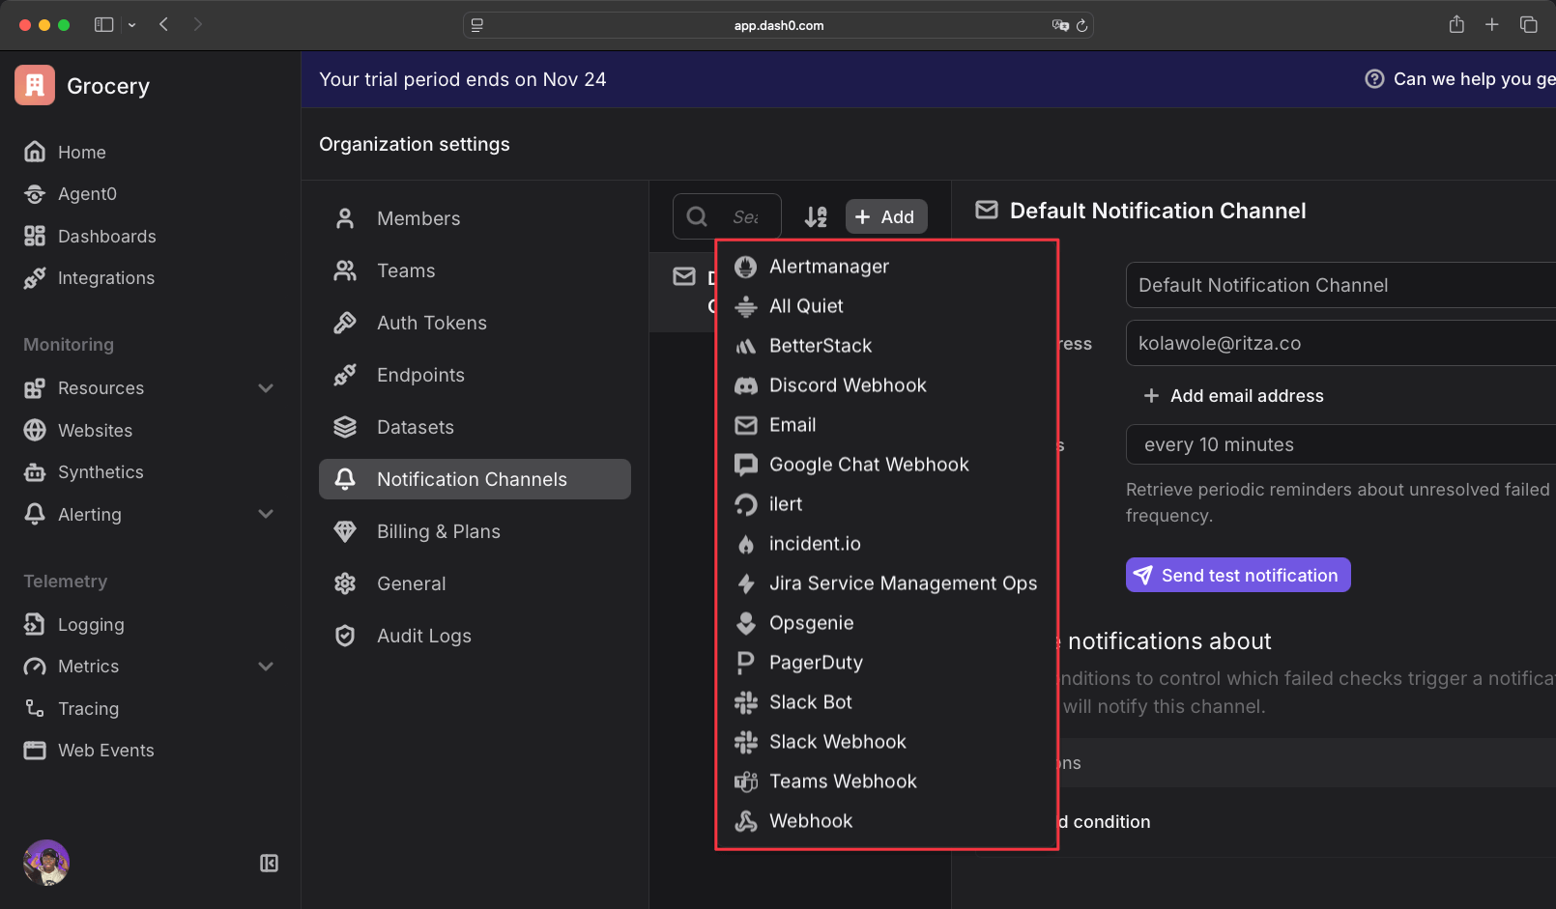Open the user profile avatar
Image resolution: width=1556 pixels, height=909 pixels.
[x=45, y=863]
